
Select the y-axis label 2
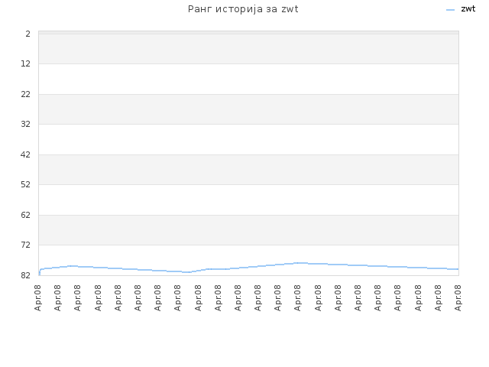[x=28, y=34]
